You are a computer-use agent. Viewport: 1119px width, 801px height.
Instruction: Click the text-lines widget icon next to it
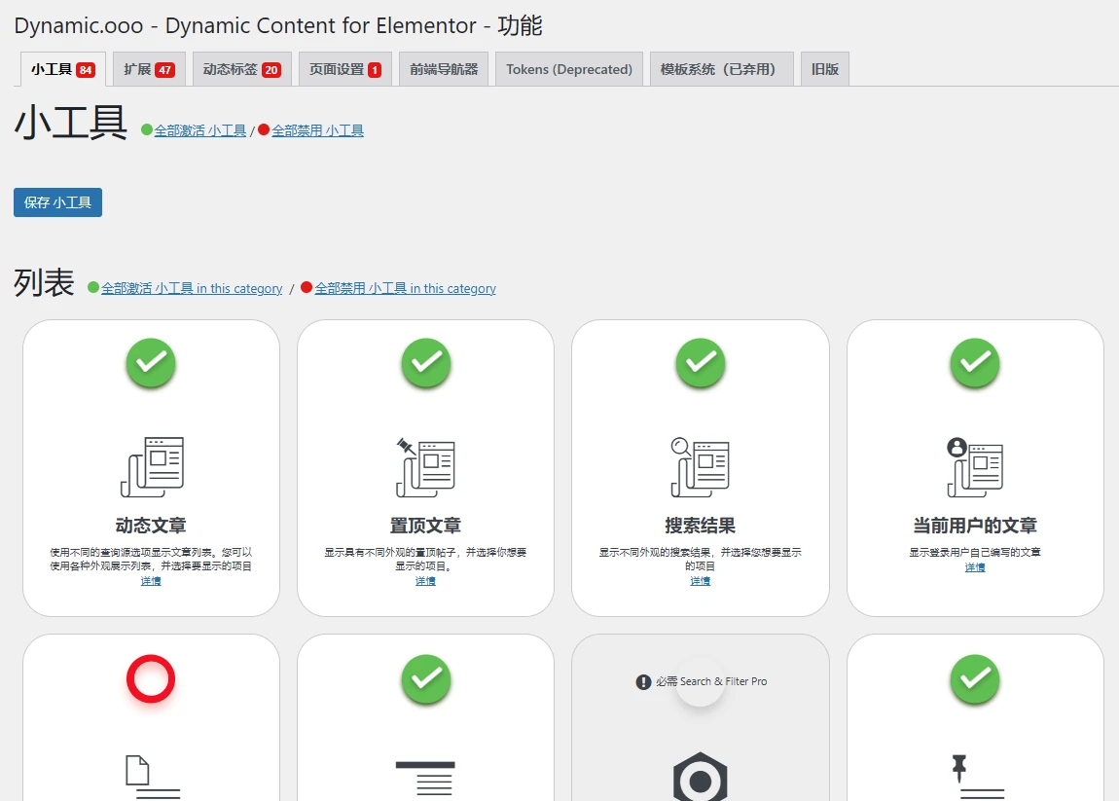(425, 779)
